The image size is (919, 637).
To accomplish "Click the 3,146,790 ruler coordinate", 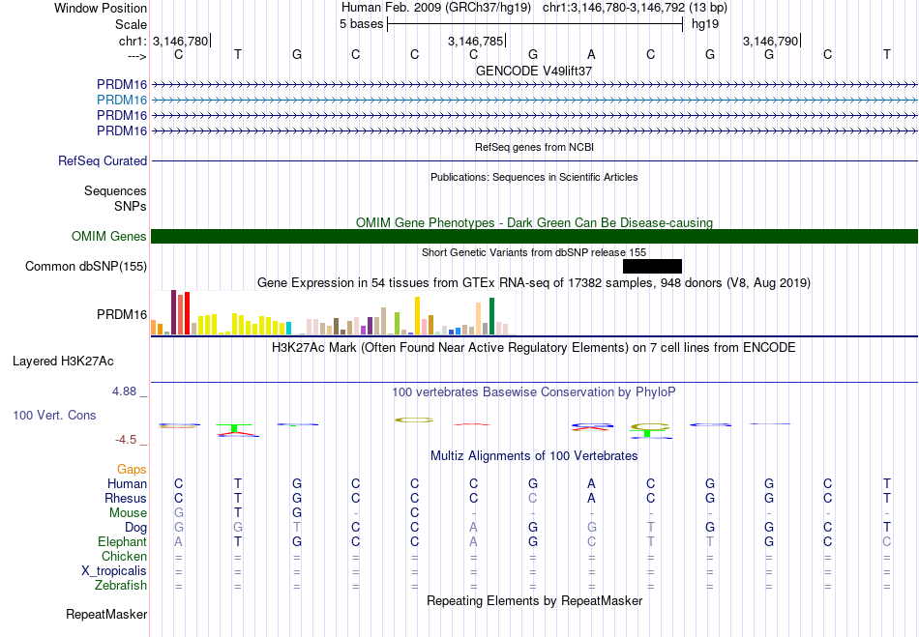I will point(770,41).
